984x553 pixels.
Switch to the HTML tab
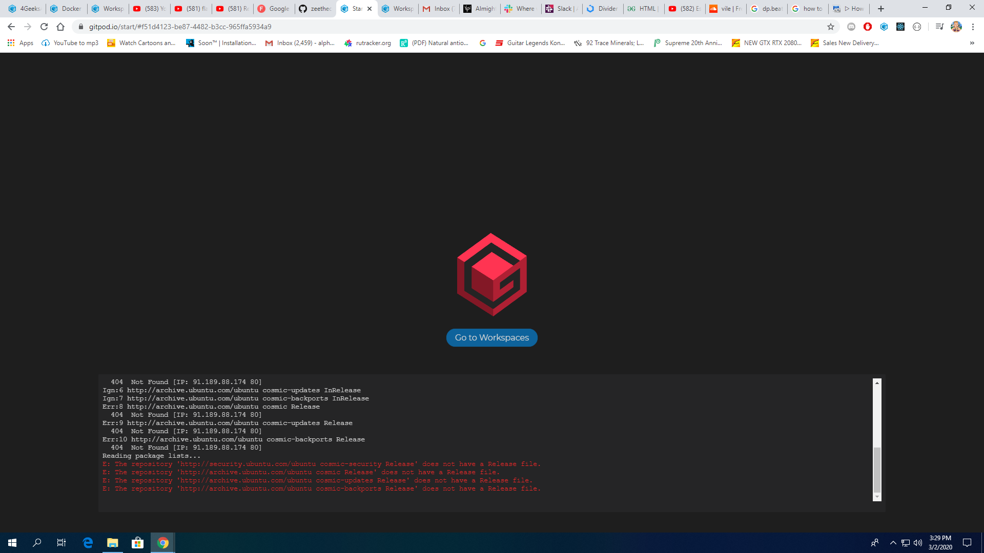click(x=644, y=9)
